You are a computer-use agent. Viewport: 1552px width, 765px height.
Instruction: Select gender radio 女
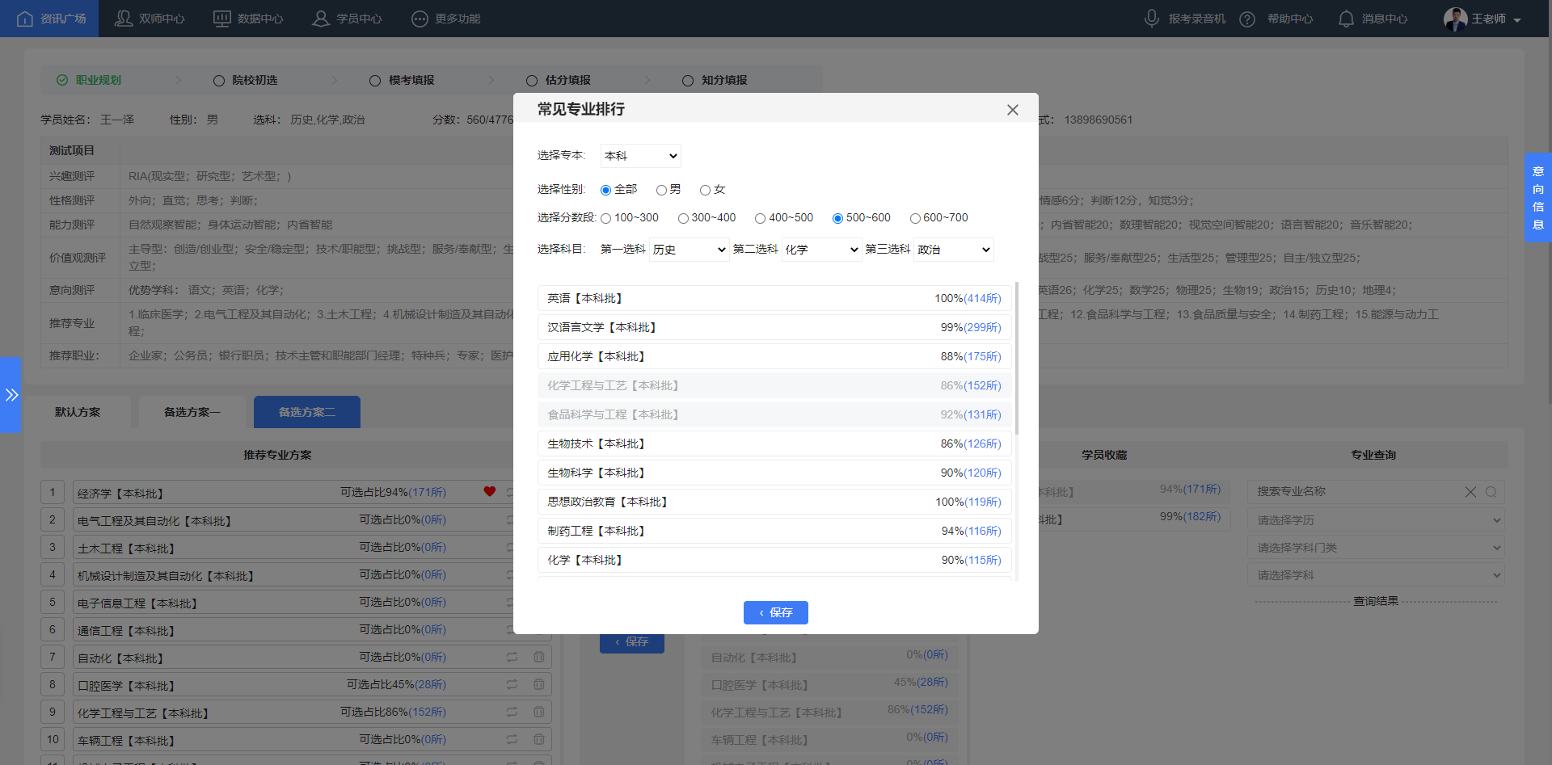(x=705, y=190)
